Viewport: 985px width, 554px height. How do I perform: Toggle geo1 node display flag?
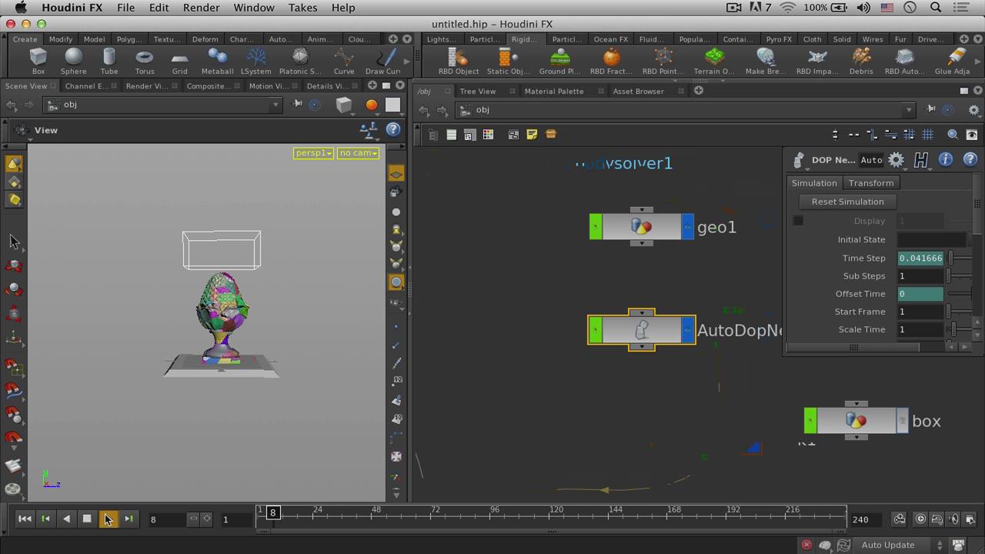pos(687,227)
